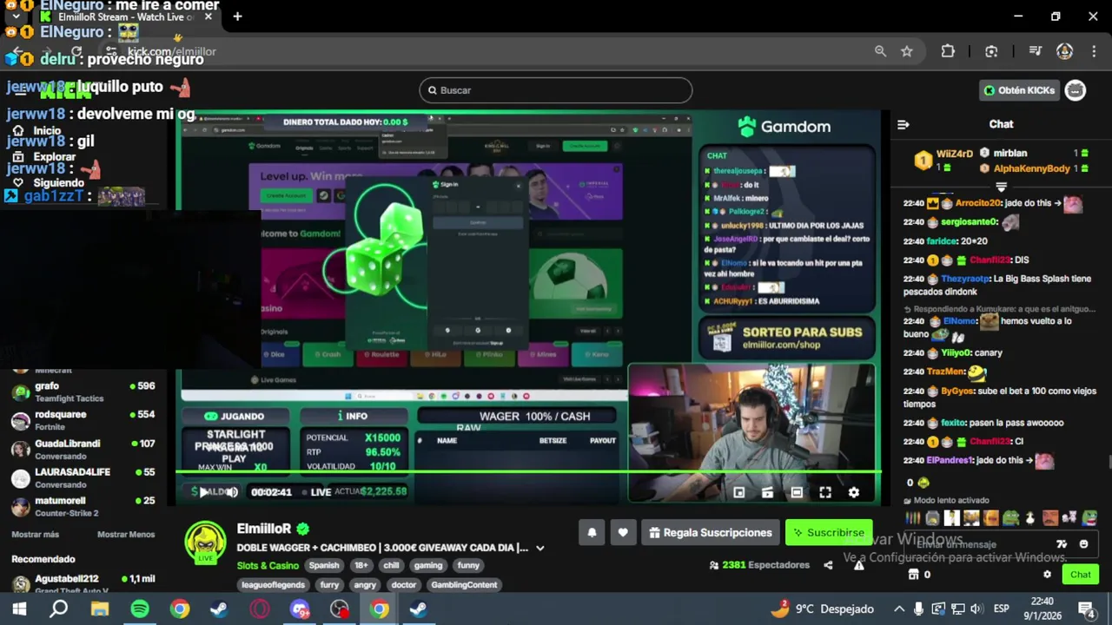This screenshot has width=1112, height=625.
Task: Close the ElmiilloR Stream tab
Action: [x=208, y=16]
